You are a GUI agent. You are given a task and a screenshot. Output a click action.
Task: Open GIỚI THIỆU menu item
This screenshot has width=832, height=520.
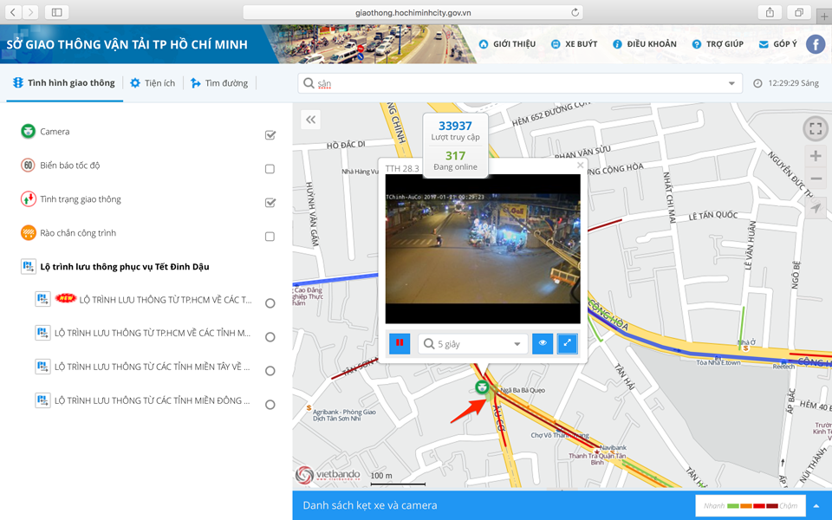(507, 44)
